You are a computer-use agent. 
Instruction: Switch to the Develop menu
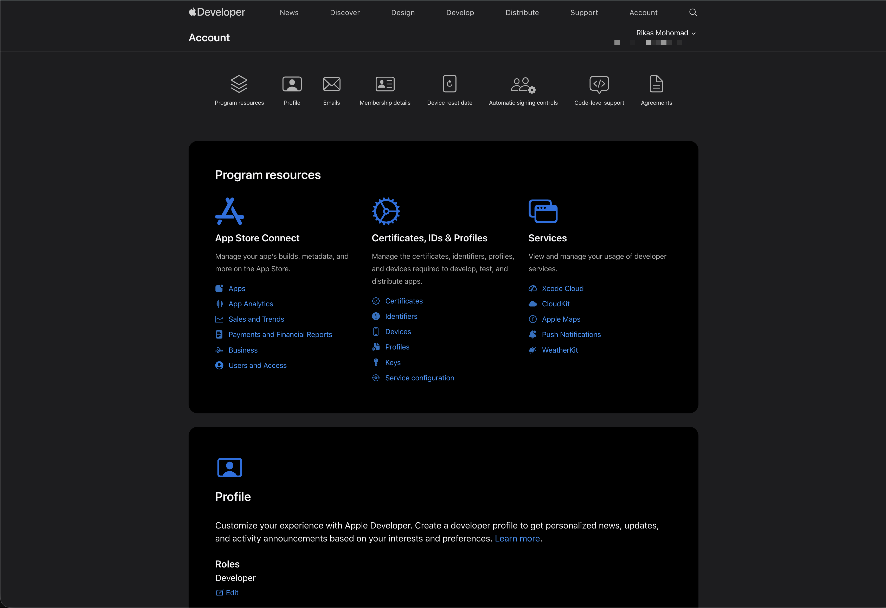tap(460, 12)
